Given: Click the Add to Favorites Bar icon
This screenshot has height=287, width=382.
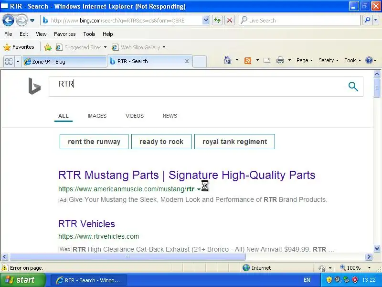Looking at the screenshot, I should pos(48,47).
